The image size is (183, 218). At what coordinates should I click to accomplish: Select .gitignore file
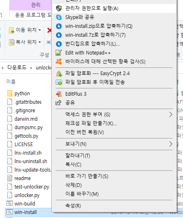[x=21, y=111]
